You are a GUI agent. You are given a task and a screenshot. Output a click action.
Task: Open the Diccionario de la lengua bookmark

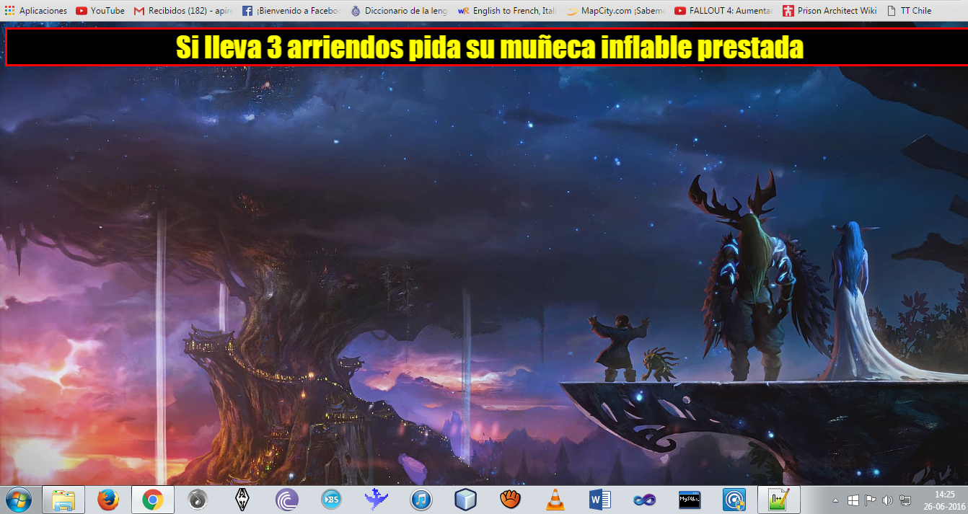point(400,11)
